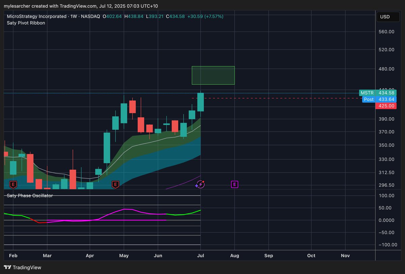Screen dimensions: 405x274
Task: Click the high value H438.84
Action: click(135, 17)
